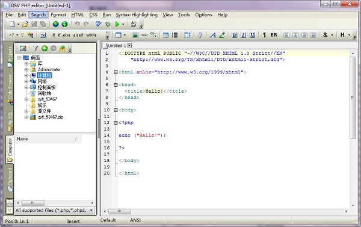Apply bold formatting with the B icon
The height and width of the screenshot is (227, 361).
235,35
